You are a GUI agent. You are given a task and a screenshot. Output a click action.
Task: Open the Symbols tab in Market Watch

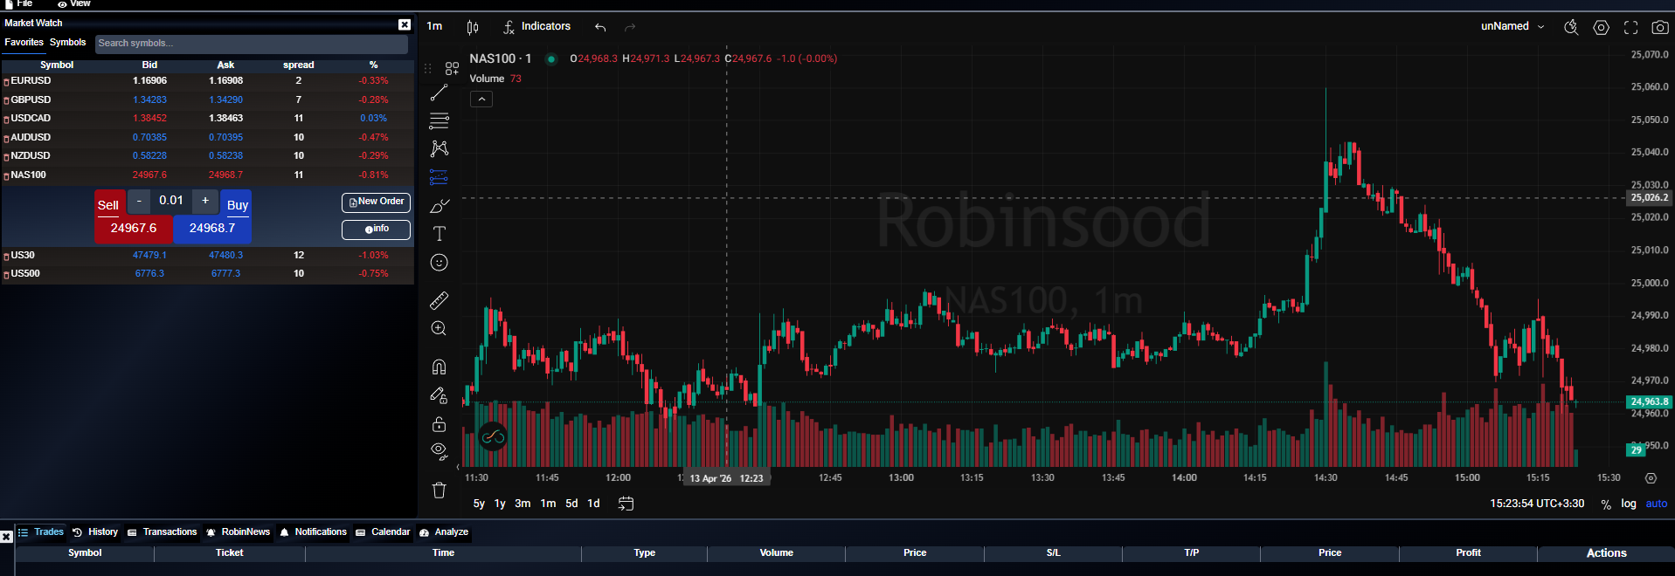click(68, 42)
